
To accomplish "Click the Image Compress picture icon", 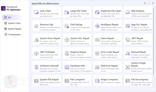I will coord(97,81).
